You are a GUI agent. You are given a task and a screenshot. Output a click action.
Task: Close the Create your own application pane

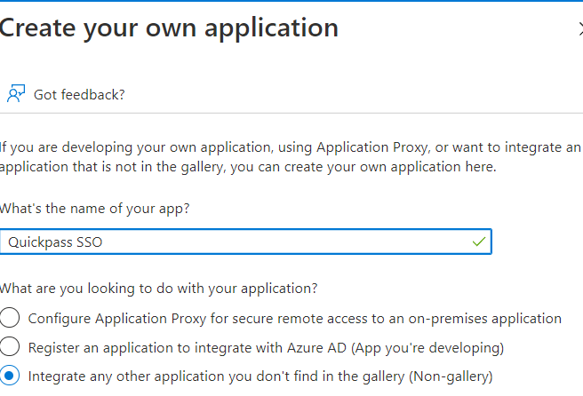(580, 28)
